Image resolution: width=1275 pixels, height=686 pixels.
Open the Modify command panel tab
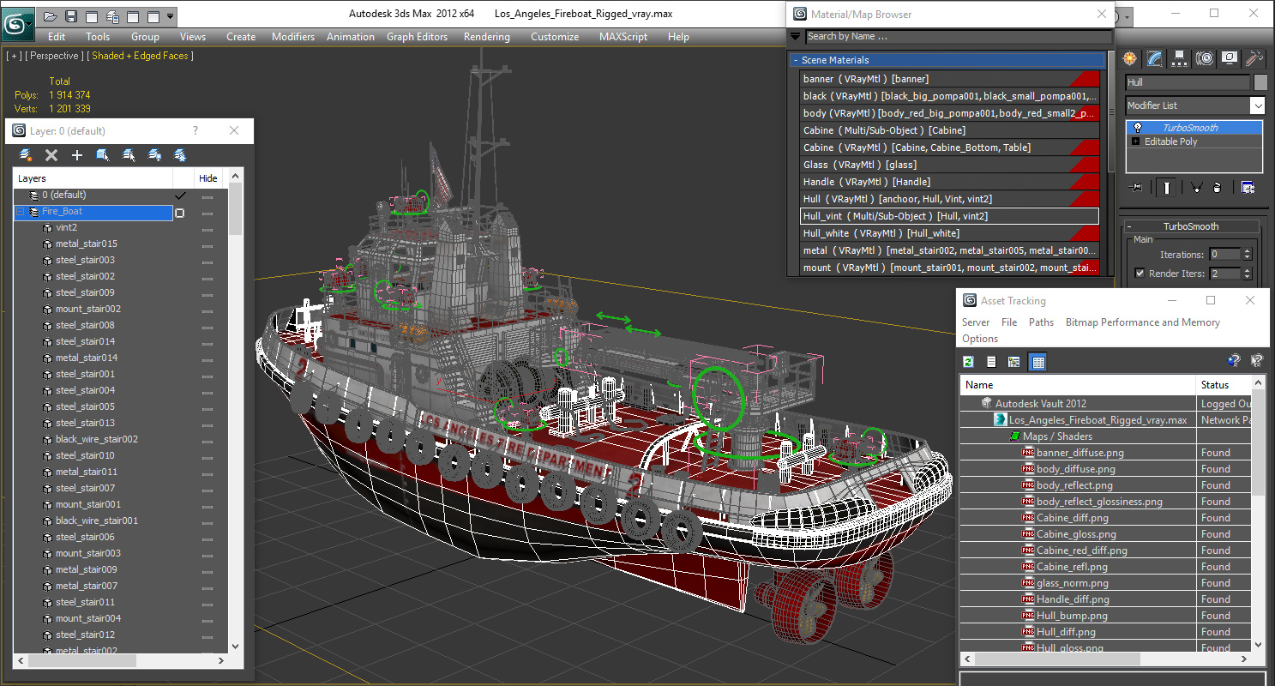tap(1155, 58)
